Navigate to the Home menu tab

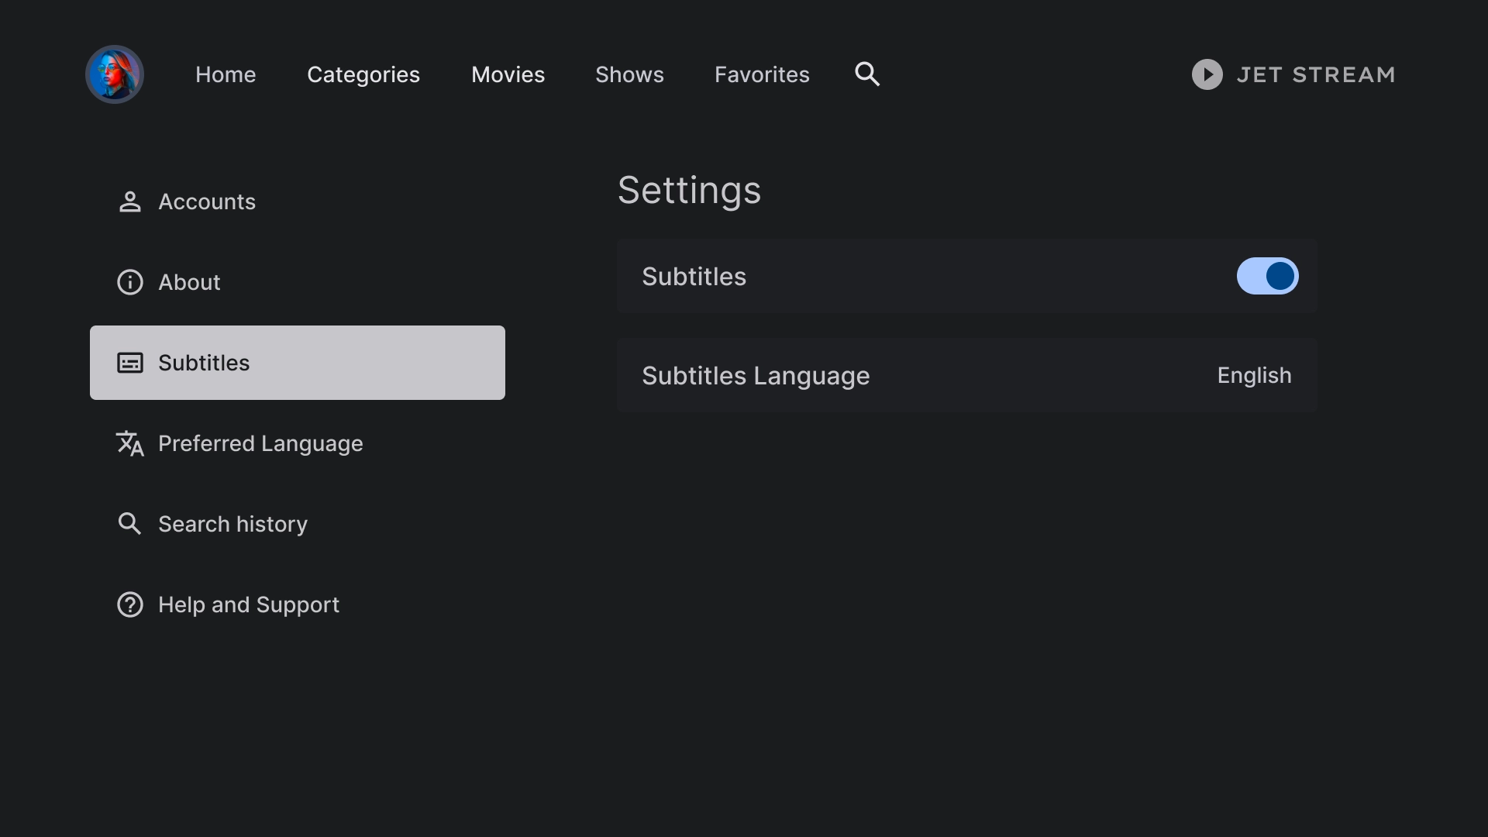pyautogui.click(x=226, y=74)
